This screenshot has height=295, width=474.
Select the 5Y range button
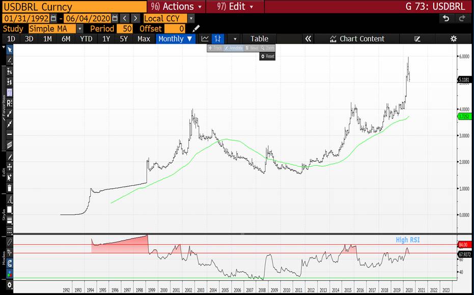pyautogui.click(x=123, y=39)
